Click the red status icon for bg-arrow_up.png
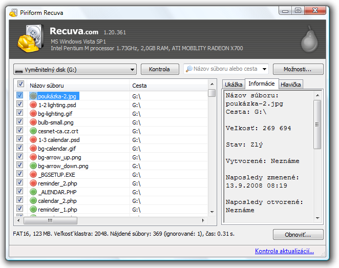The height and width of the screenshot is (268, 339). (33, 157)
